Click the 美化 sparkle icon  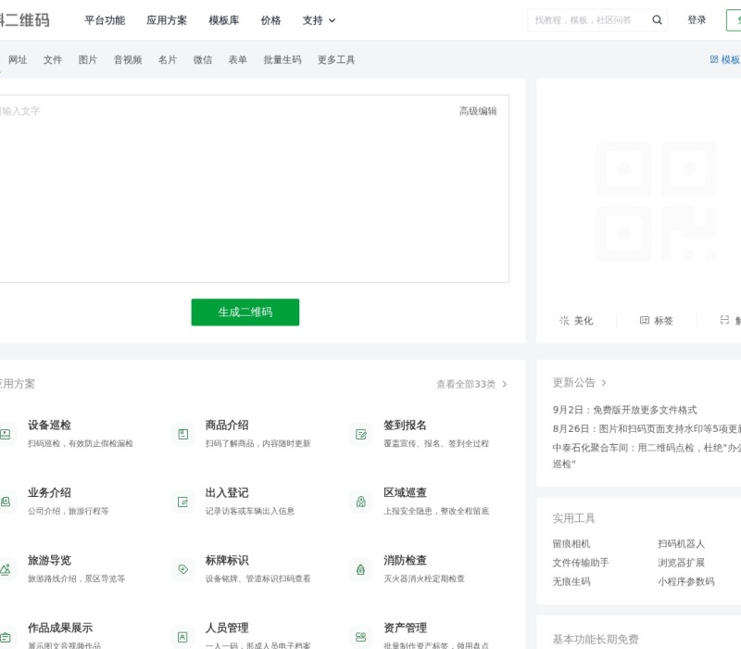click(x=564, y=321)
